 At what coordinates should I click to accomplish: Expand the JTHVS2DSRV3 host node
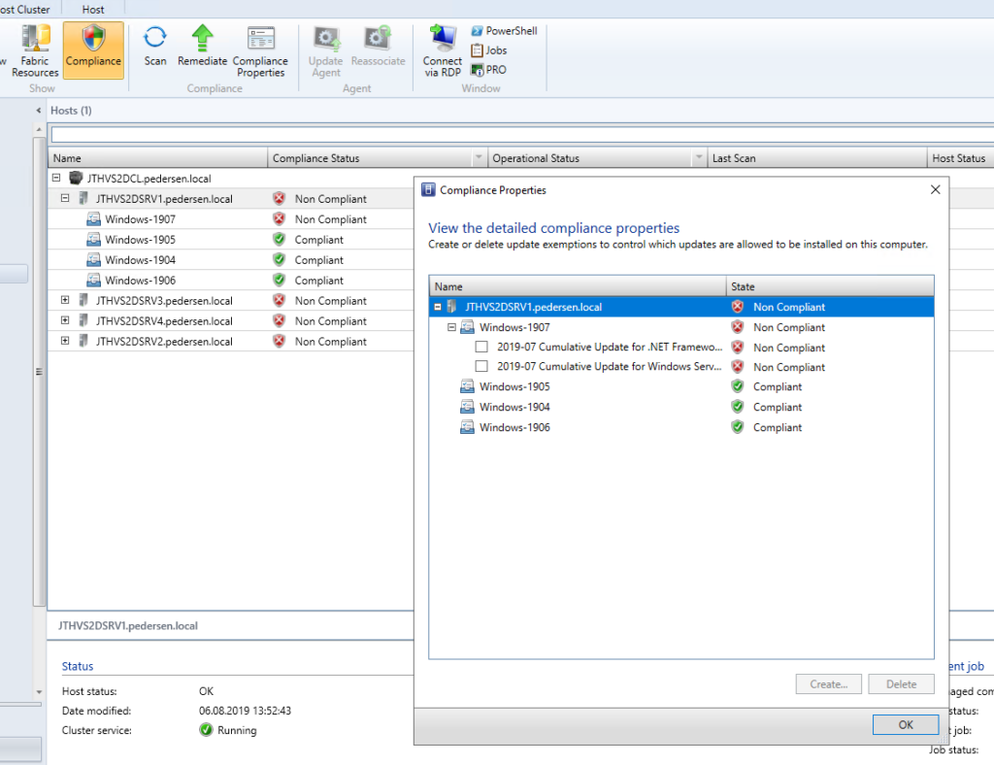coord(65,300)
